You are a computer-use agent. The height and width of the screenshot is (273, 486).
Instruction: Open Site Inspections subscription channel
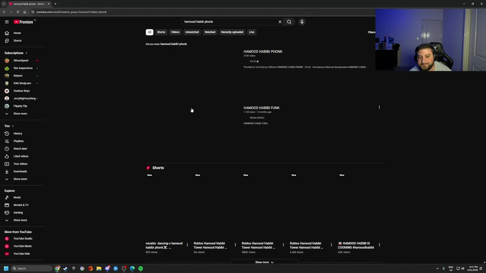click(x=22, y=68)
